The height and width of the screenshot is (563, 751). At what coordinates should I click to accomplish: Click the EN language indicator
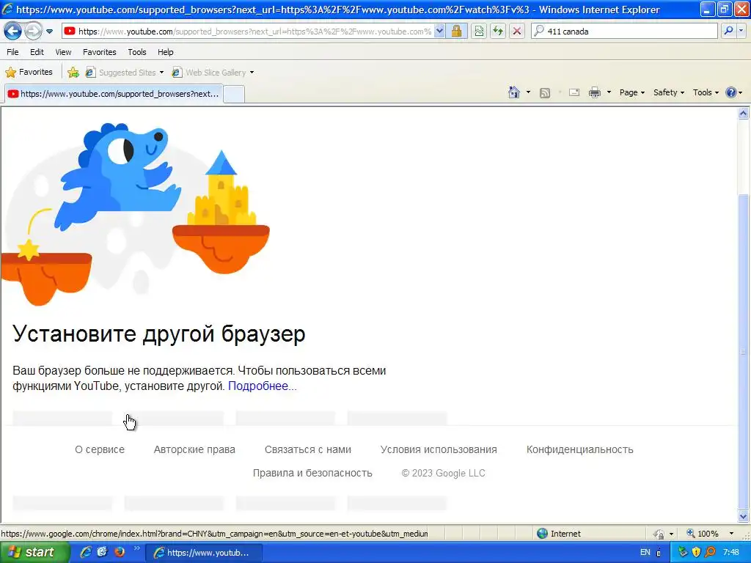coord(645,552)
